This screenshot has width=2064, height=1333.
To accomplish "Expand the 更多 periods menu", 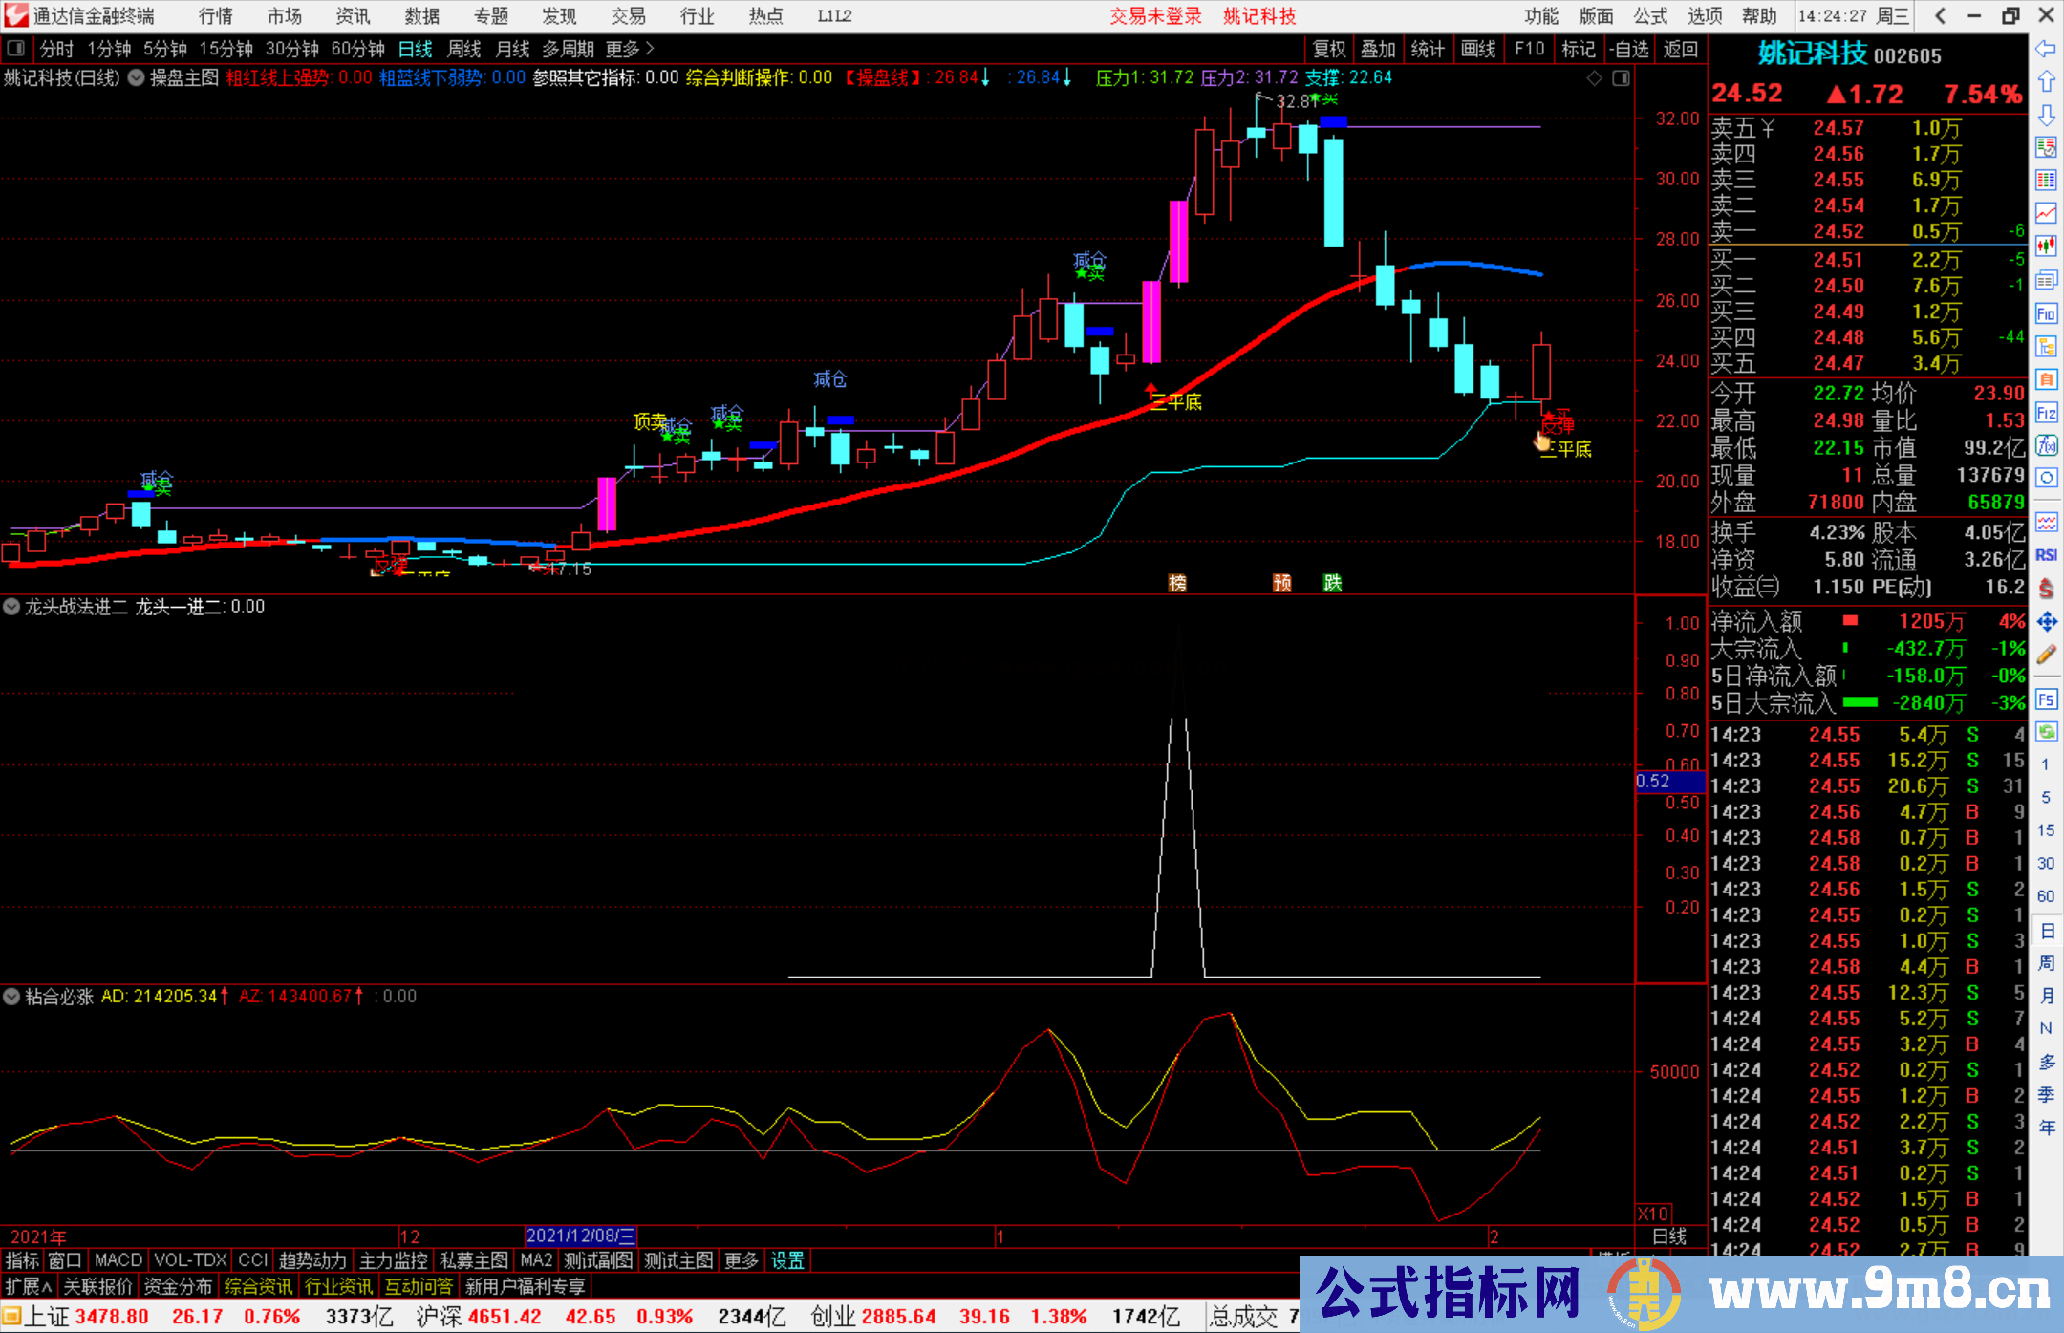I will pyautogui.click(x=630, y=49).
